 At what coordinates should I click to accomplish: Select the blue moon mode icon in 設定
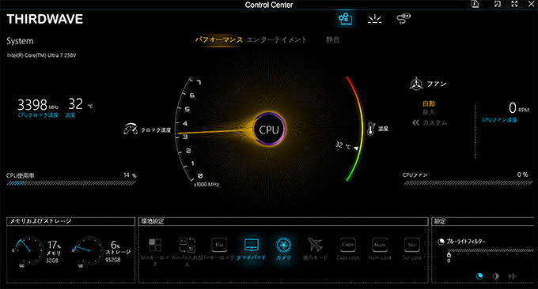point(479,276)
